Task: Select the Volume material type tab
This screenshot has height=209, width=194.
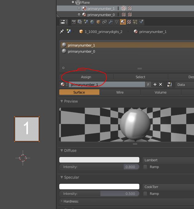Action: pos(161,92)
